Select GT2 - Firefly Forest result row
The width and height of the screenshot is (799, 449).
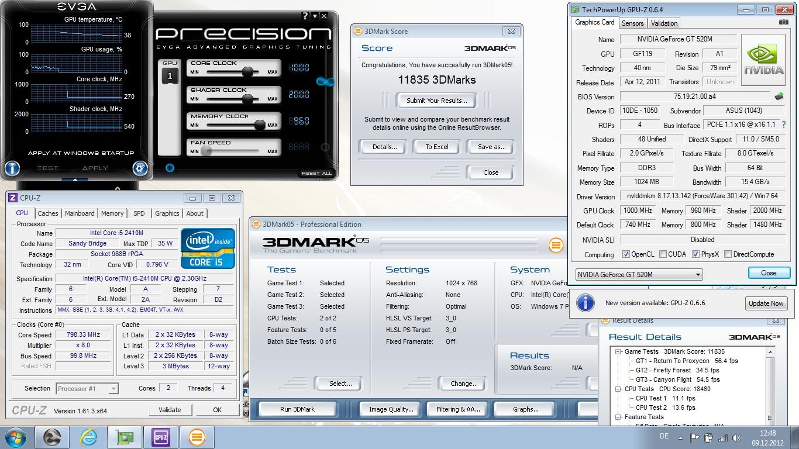coord(677,370)
